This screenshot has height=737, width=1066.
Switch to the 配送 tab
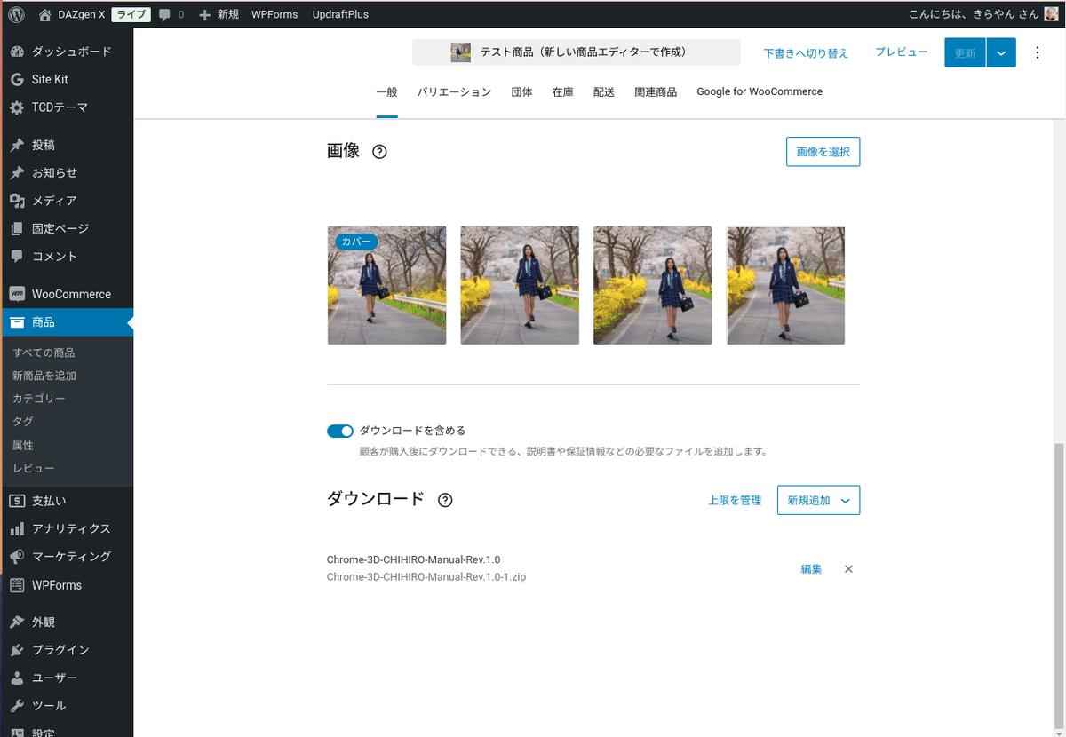pos(604,91)
